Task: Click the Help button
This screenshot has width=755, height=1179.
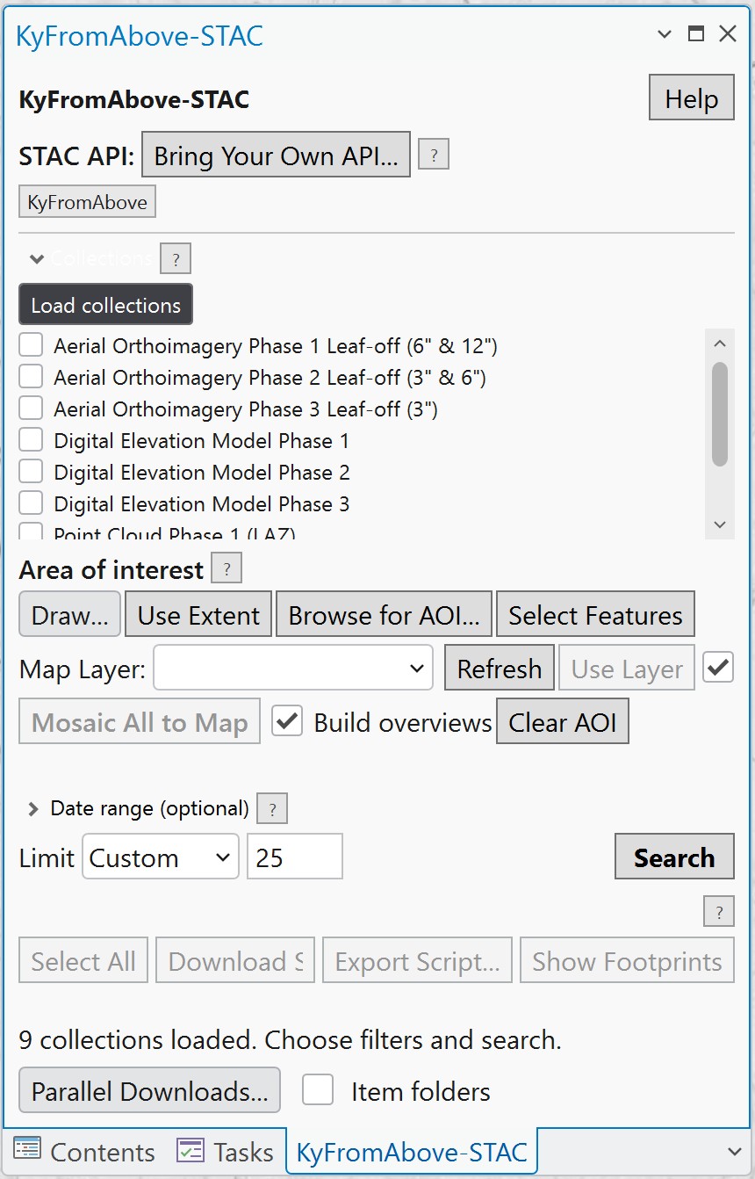Action: [692, 98]
